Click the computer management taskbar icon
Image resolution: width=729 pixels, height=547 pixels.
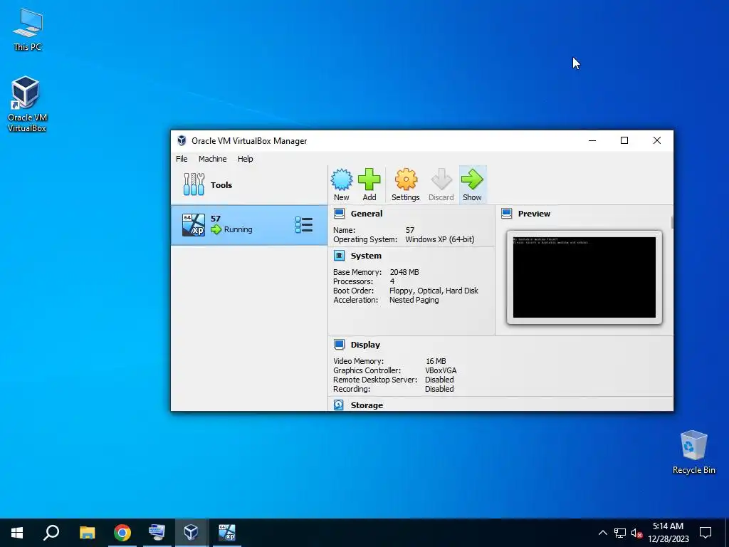pyautogui.click(x=157, y=533)
